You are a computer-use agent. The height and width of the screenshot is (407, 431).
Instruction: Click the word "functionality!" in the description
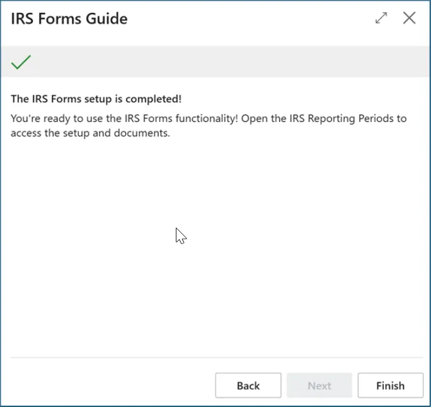[207, 118]
